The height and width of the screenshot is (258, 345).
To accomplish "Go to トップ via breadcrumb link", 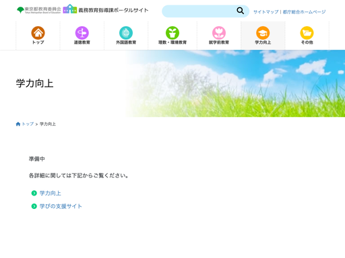I will [x=28, y=124].
